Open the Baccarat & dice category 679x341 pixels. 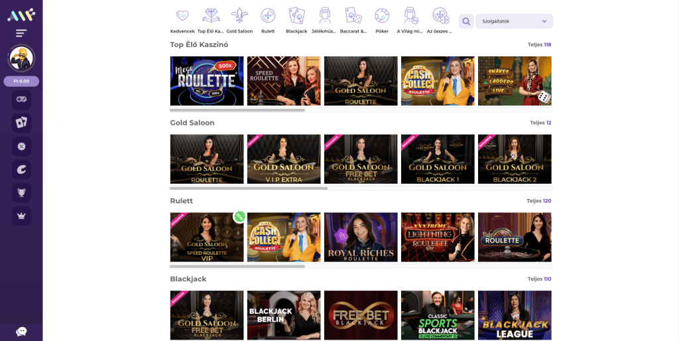(353, 21)
